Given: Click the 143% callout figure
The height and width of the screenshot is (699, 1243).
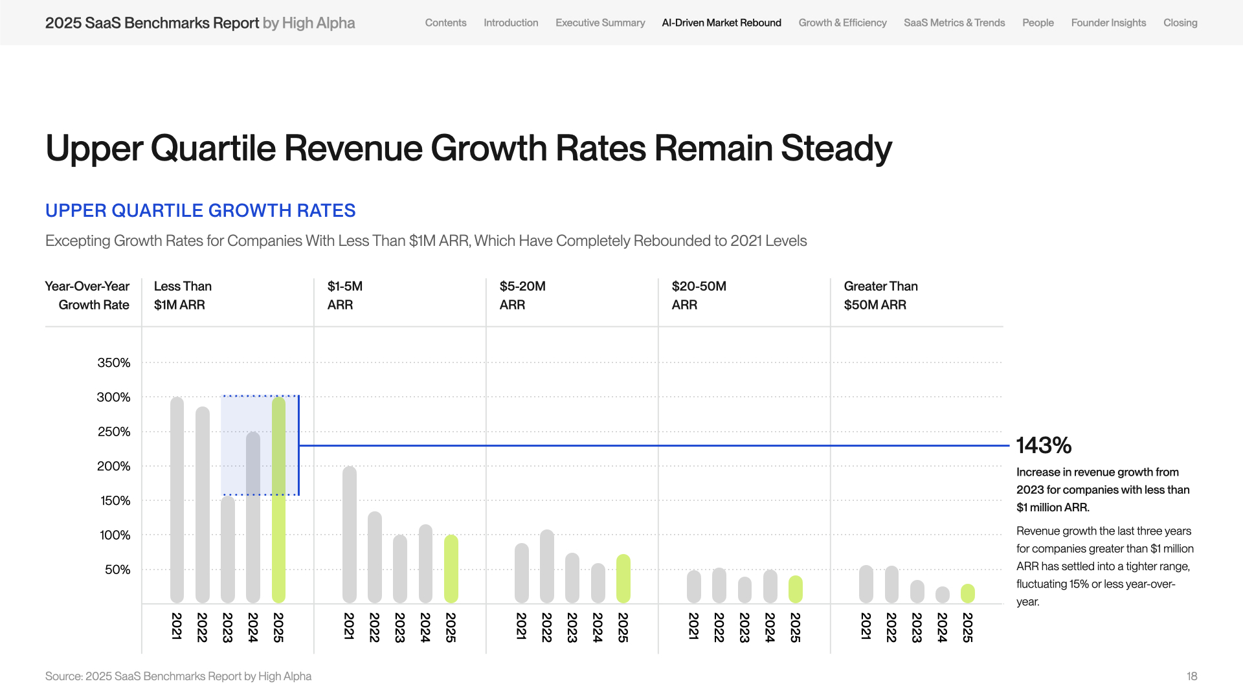Looking at the screenshot, I should 1044,445.
